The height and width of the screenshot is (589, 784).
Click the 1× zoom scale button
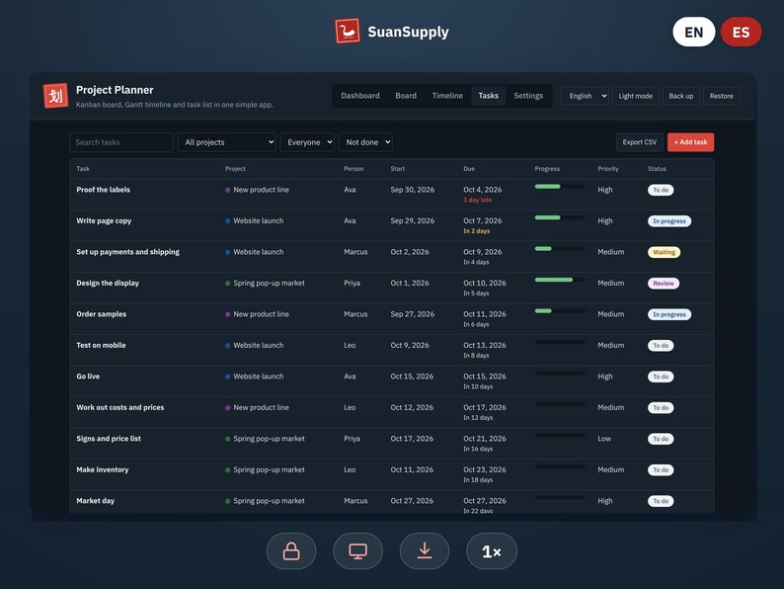[x=492, y=551]
